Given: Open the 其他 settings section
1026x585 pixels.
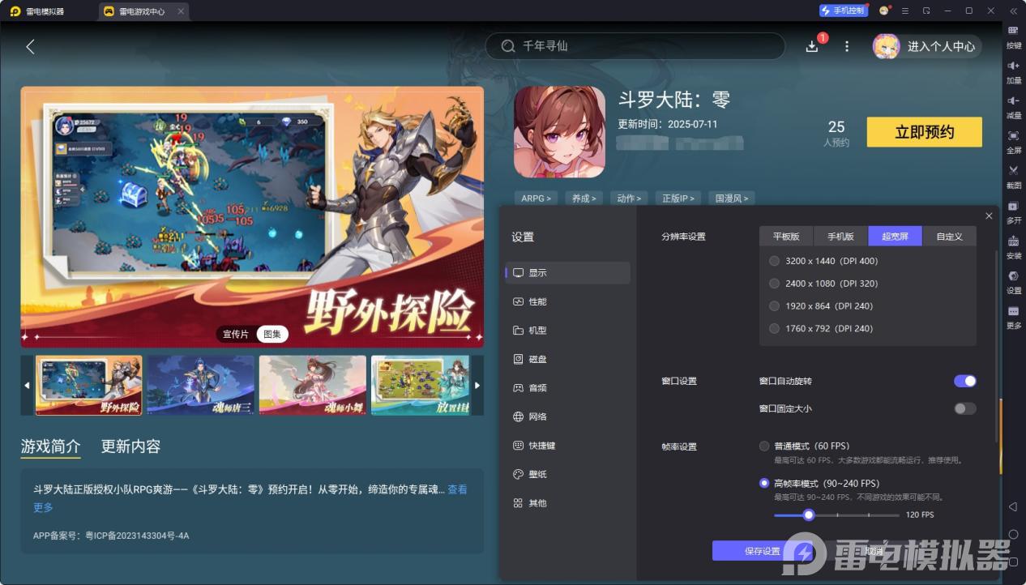Looking at the screenshot, I should click(567, 503).
